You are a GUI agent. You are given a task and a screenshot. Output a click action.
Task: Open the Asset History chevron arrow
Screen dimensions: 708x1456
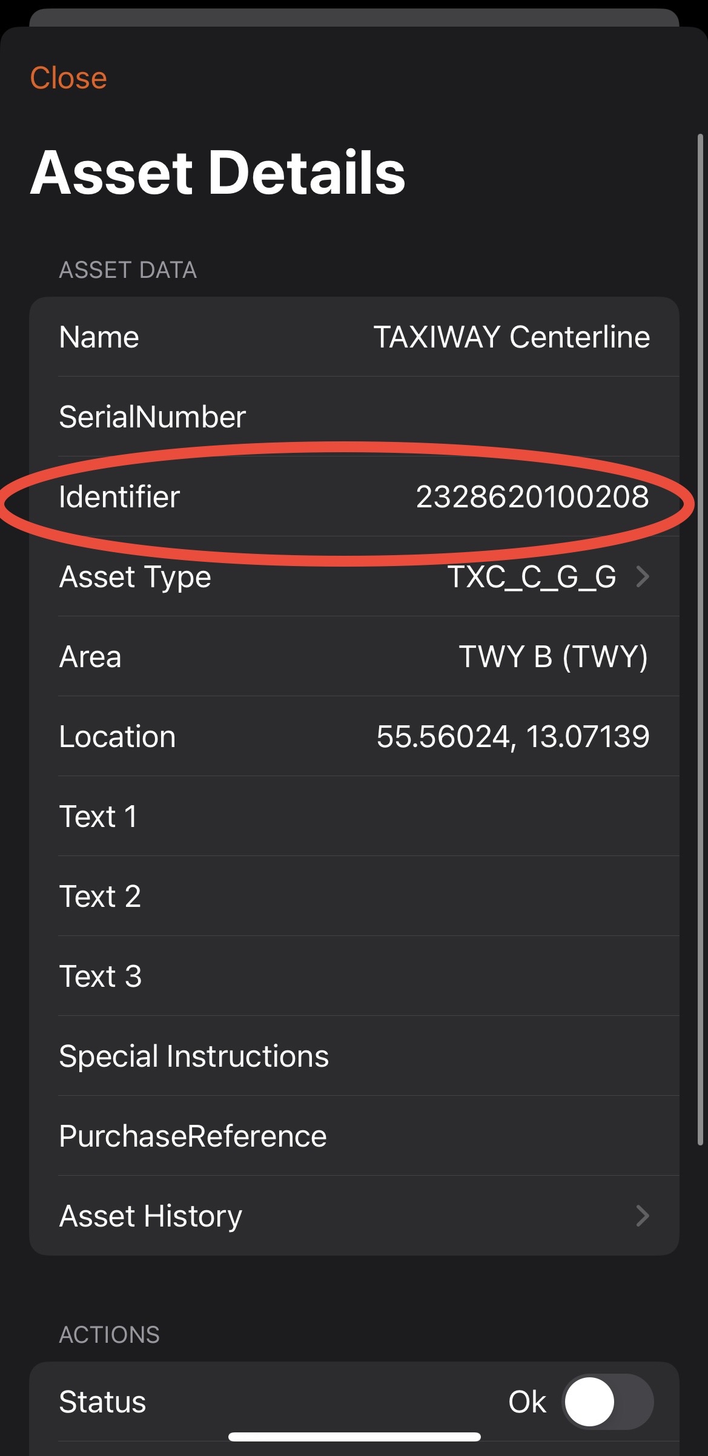tap(643, 1216)
